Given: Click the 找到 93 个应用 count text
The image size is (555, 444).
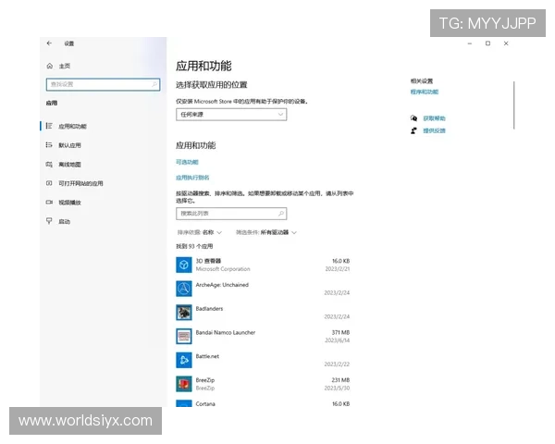Looking at the screenshot, I should point(194,246).
